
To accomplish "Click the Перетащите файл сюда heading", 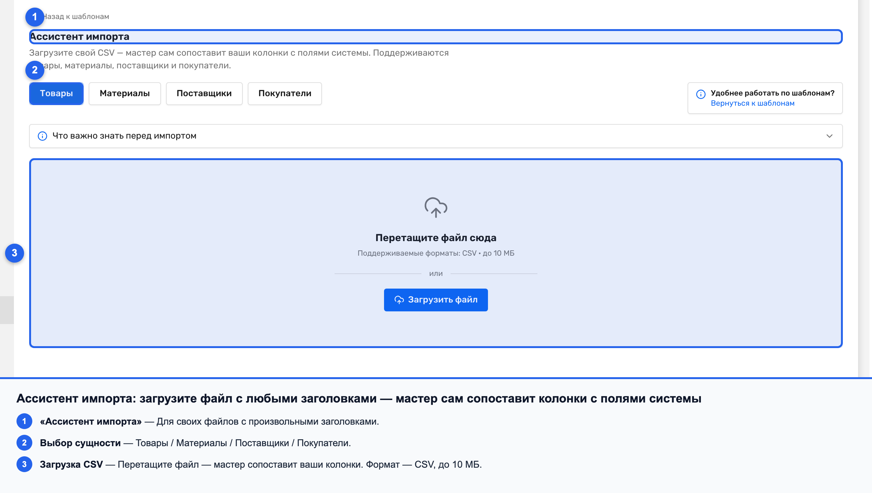I will click(436, 238).
